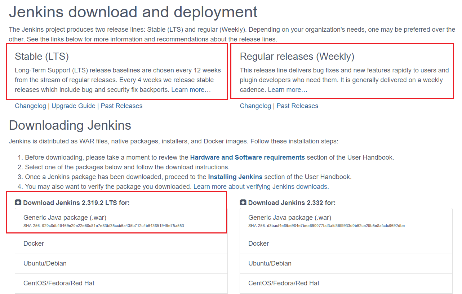Click the Downloading Jenkins heading
This screenshot has height=294, width=462.
pos(70,125)
